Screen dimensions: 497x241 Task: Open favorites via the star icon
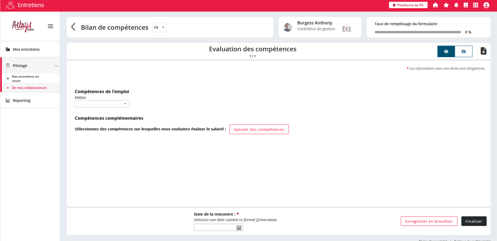[446, 5]
